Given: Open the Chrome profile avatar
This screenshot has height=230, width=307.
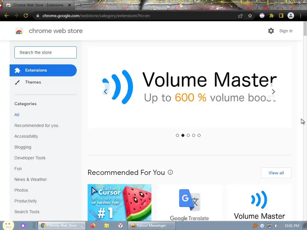Looking at the screenshot, I should click(291, 16).
